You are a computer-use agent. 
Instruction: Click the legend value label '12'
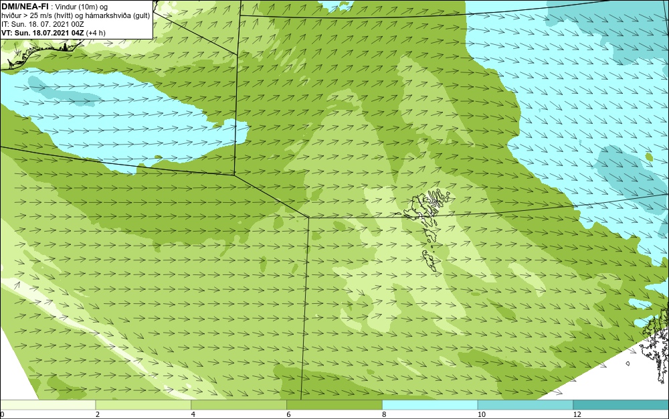pos(577,414)
